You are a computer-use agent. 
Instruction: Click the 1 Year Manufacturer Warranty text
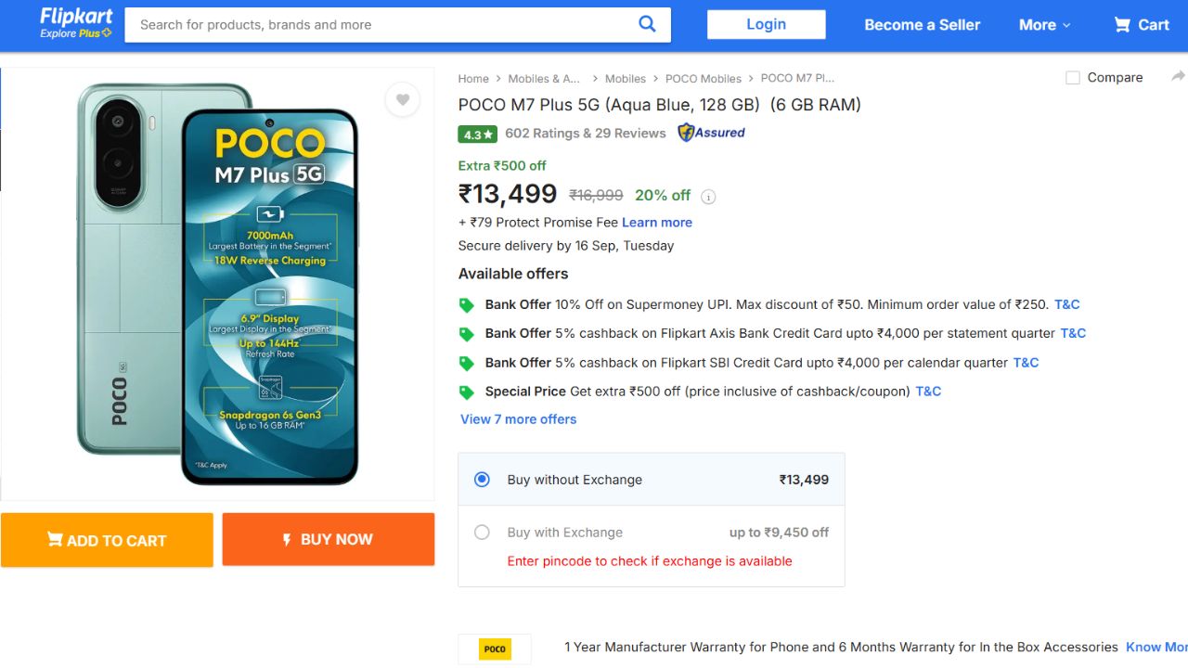click(x=841, y=648)
